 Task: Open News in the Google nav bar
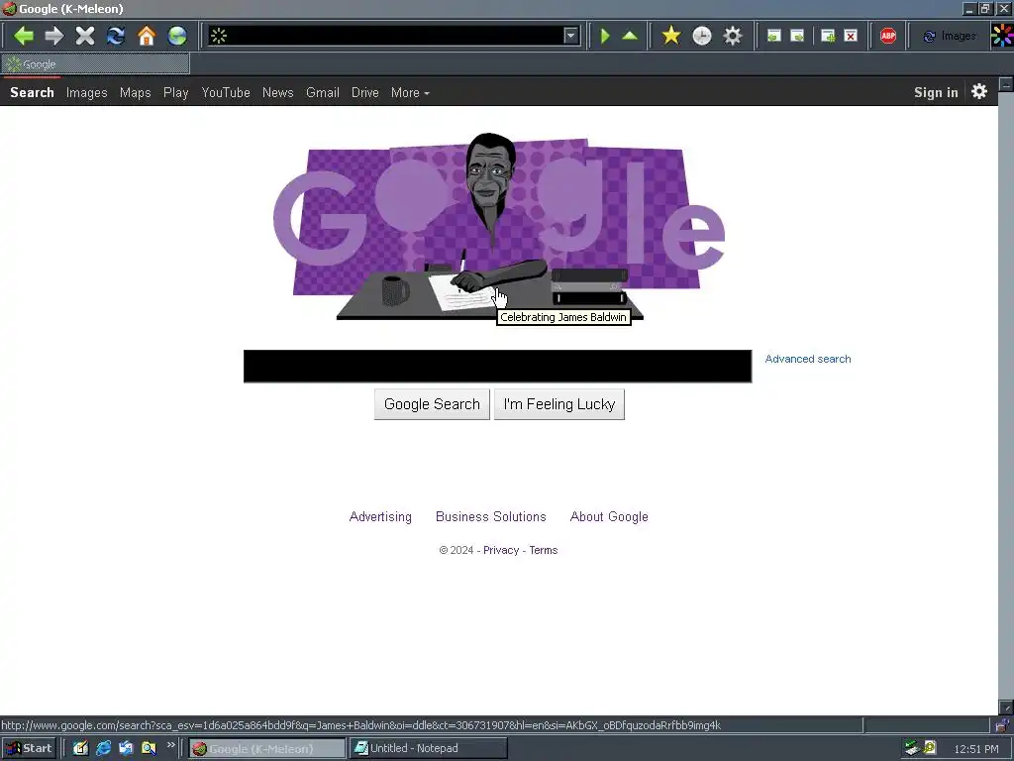(278, 92)
